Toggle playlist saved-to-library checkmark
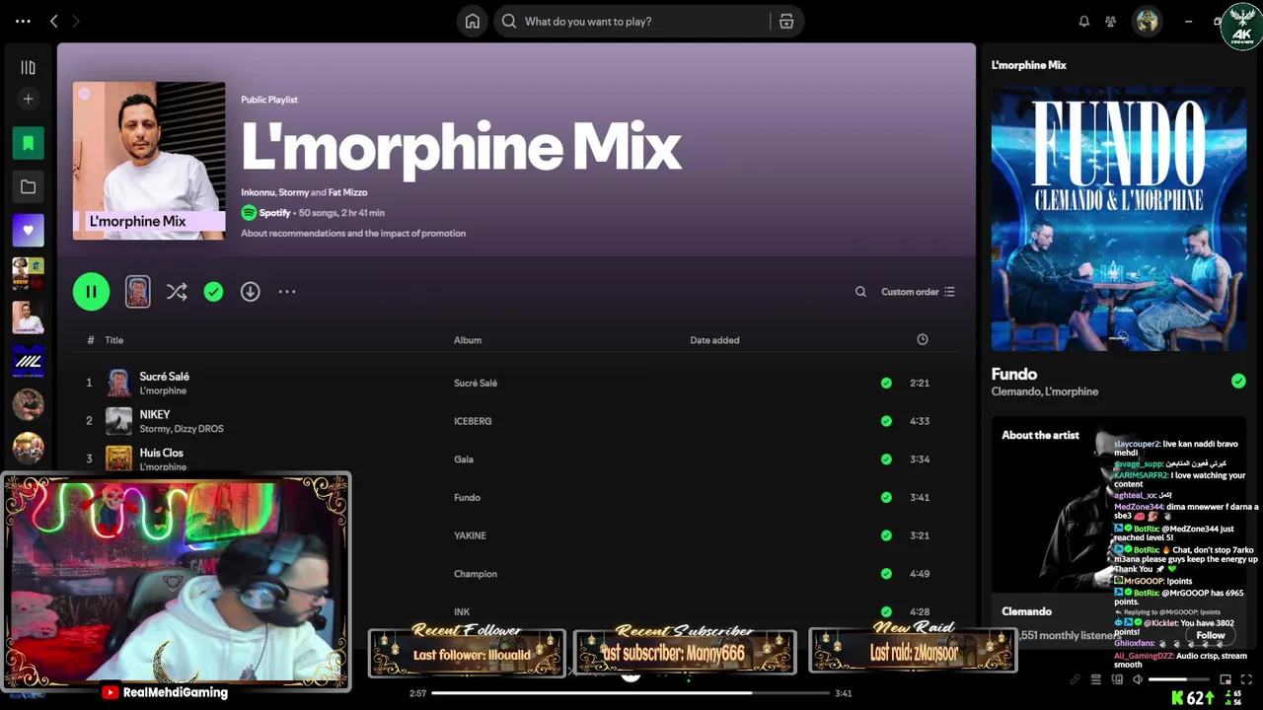This screenshot has height=710, width=1263. 213,292
